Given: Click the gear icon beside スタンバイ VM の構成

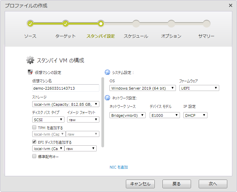Looking at the screenshot, I should point(30,60).
